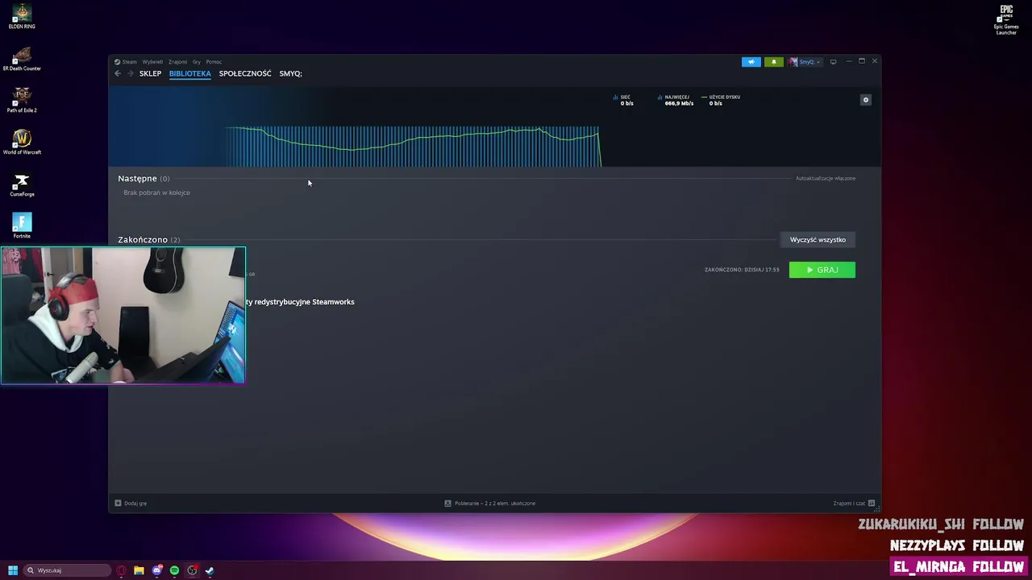Switch to the BIBLIOTEKA tab
This screenshot has width=1032, height=580.
190,73
